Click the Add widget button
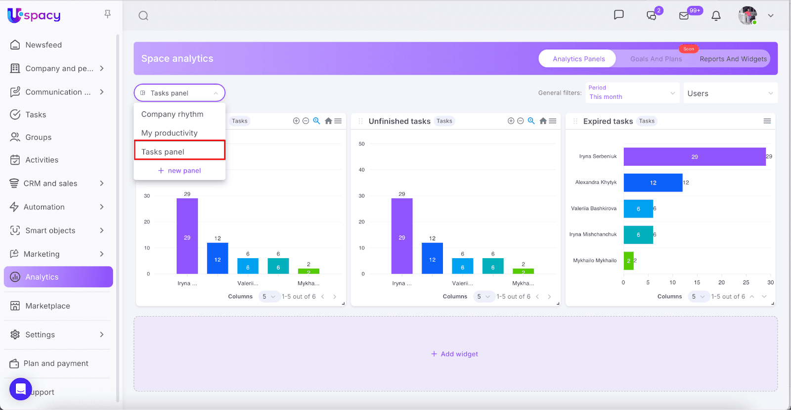 (x=455, y=354)
